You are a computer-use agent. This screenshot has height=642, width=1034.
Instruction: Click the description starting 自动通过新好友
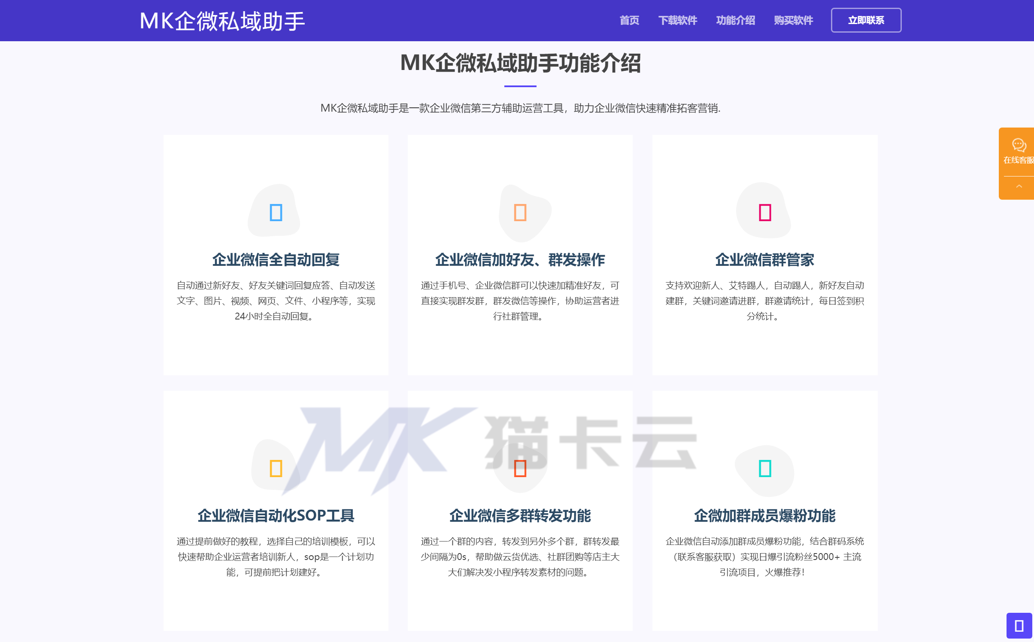point(276,301)
